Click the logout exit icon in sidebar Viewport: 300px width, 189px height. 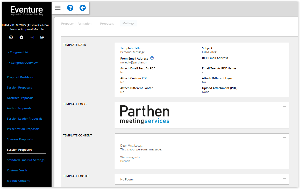coord(42,37)
